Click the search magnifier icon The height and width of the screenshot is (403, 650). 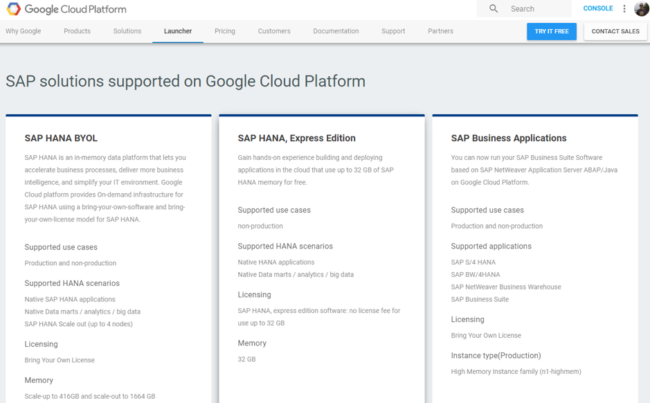494,9
